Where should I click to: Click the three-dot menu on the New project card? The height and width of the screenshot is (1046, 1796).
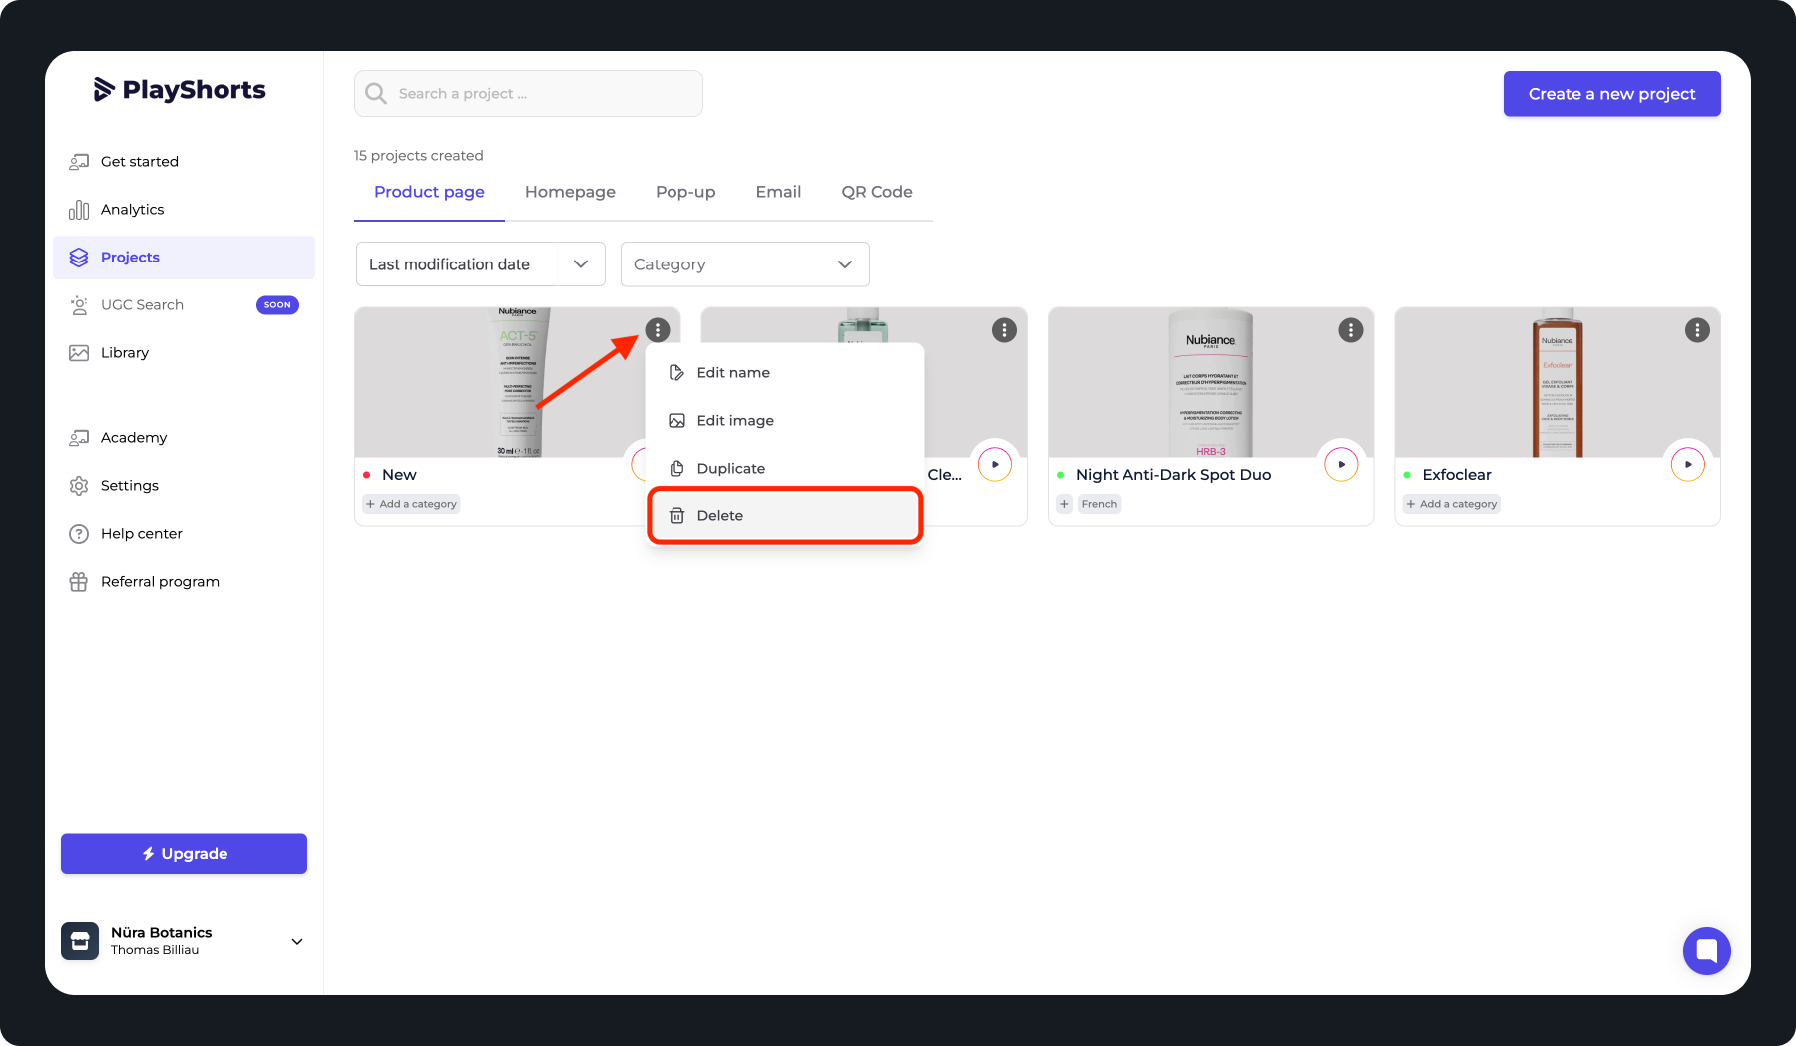point(658,330)
